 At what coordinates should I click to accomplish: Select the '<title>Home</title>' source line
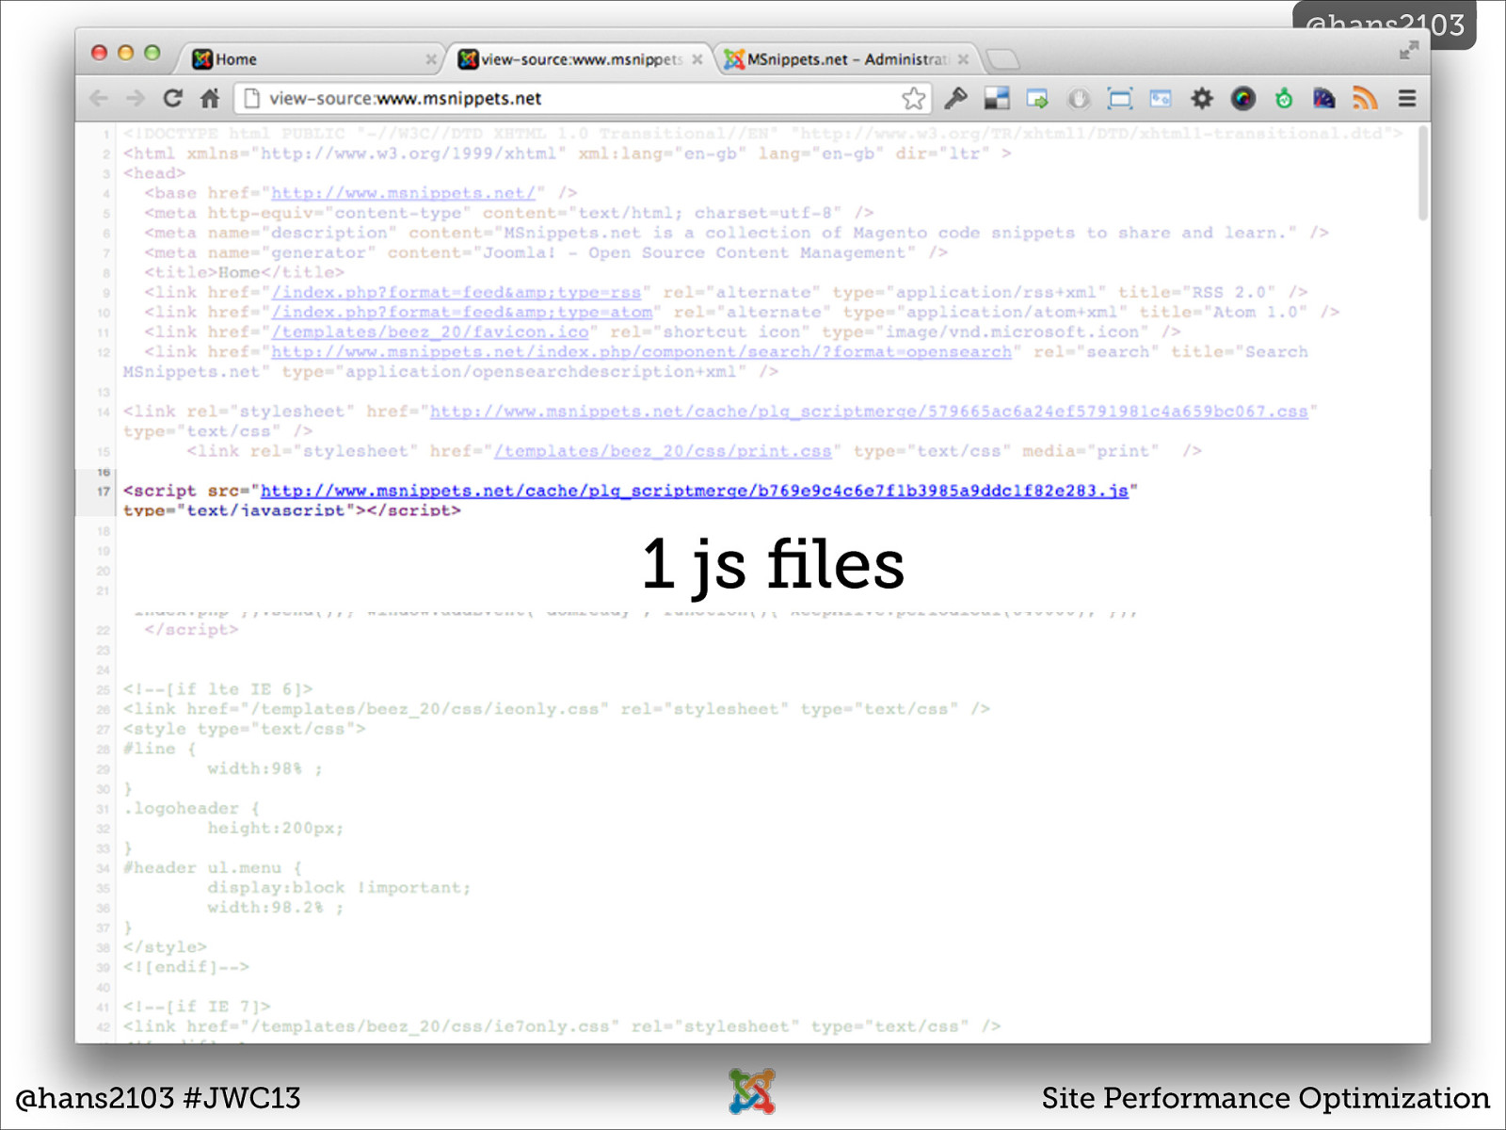pyautogui.click(x=244, y=272)
